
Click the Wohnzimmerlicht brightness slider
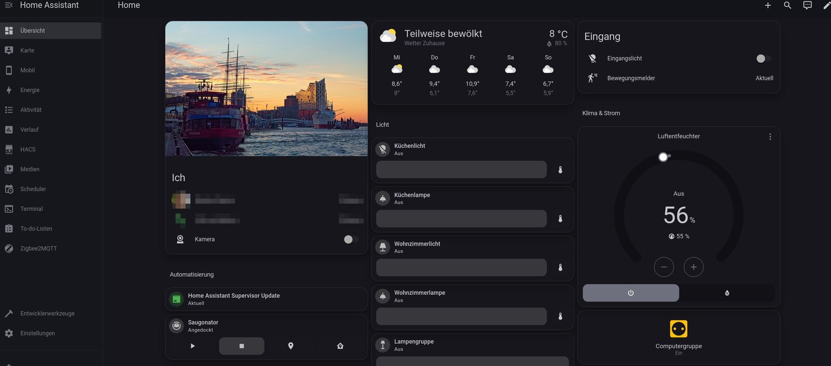(x=461, y=267)
